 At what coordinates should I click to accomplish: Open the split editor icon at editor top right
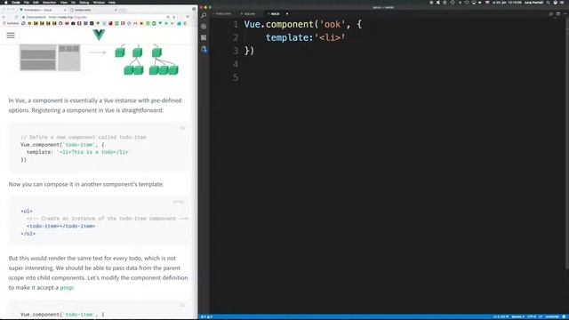tap(558, 14)
